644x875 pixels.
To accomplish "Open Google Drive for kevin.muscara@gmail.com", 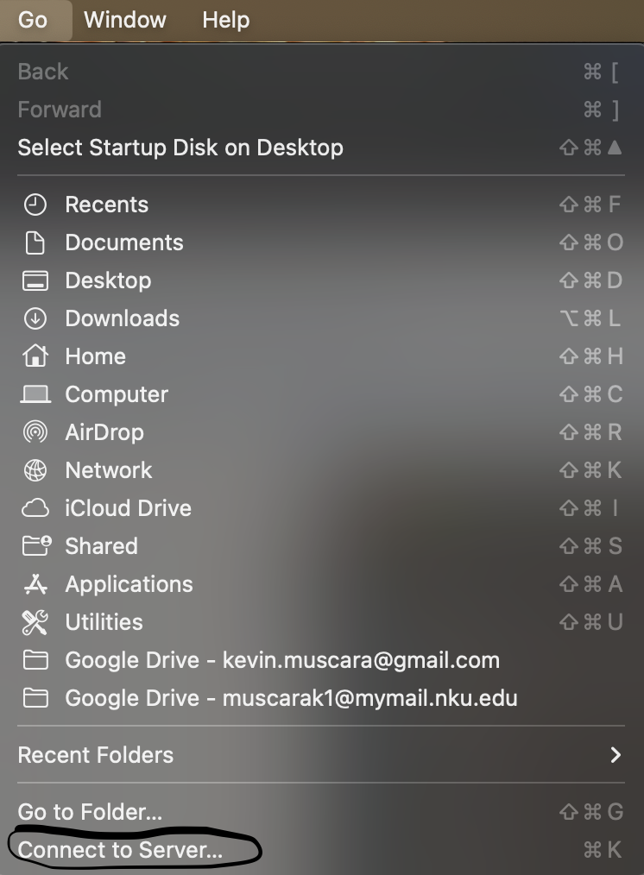I will (x=281, y=660).
